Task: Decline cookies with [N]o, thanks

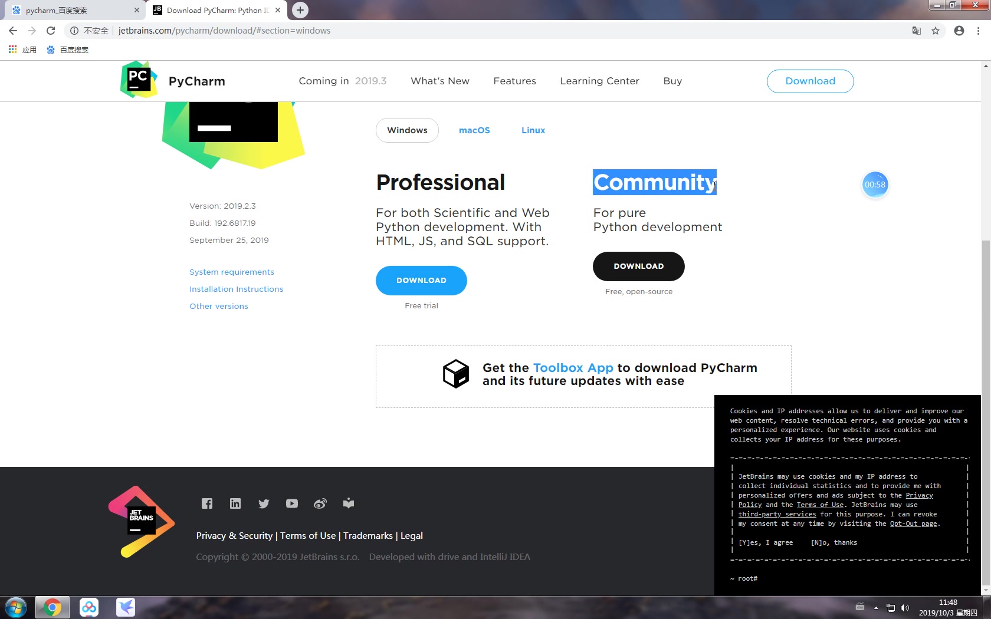Action: [834, 542]
